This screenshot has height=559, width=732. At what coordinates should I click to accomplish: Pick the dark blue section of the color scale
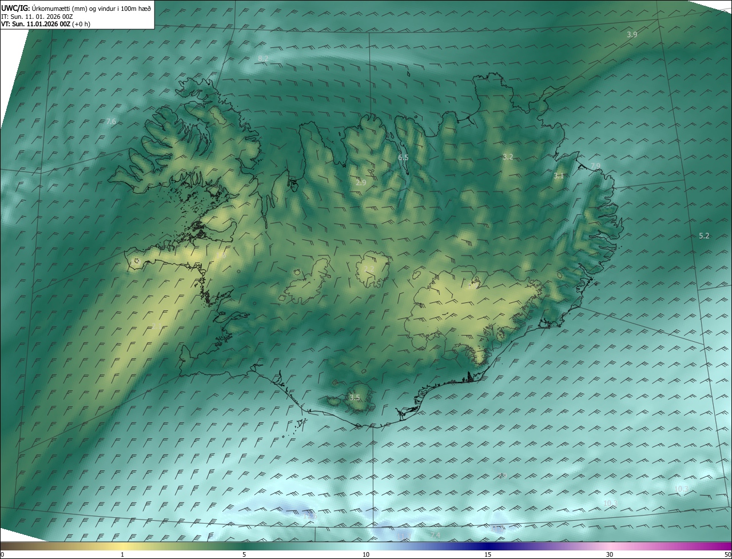pyautogui.click(x=488, y=546)
